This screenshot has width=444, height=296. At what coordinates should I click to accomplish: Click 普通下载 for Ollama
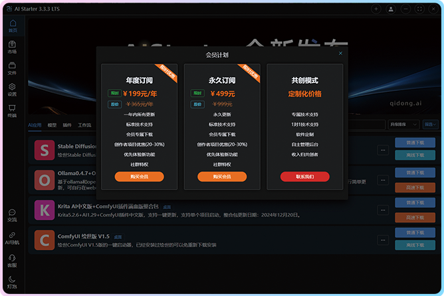tap(415, 172)
